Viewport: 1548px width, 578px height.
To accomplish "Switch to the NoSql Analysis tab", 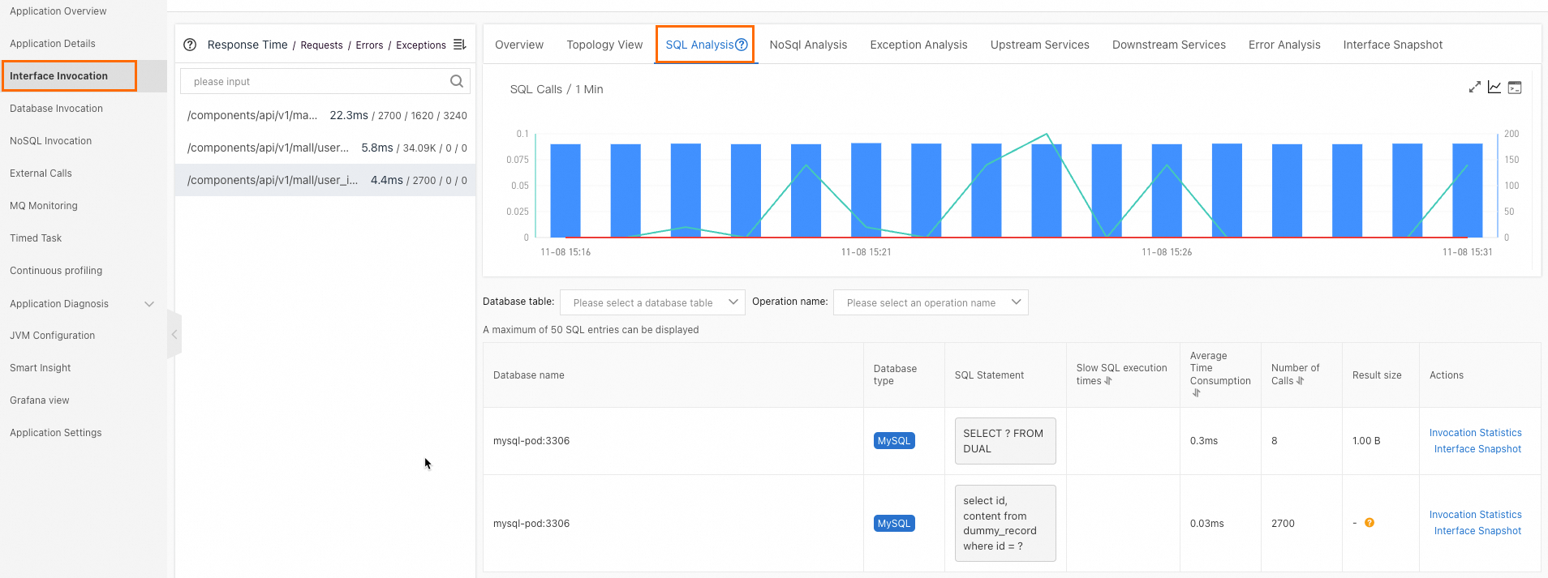I will [808, 45].
